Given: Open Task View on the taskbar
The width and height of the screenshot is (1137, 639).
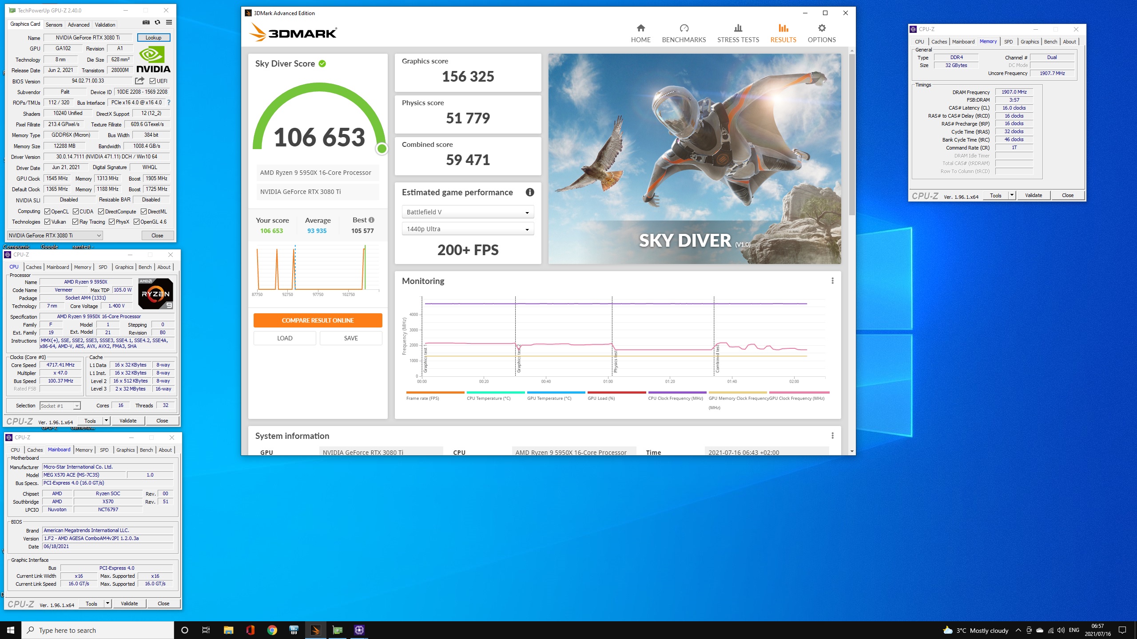Looking at the screenshot, I should [206, 630].
